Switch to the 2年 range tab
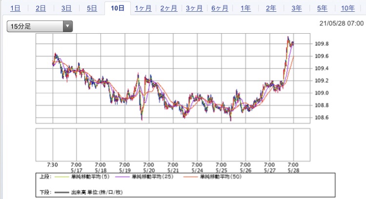The image size is (366, 199). (271, 8)
